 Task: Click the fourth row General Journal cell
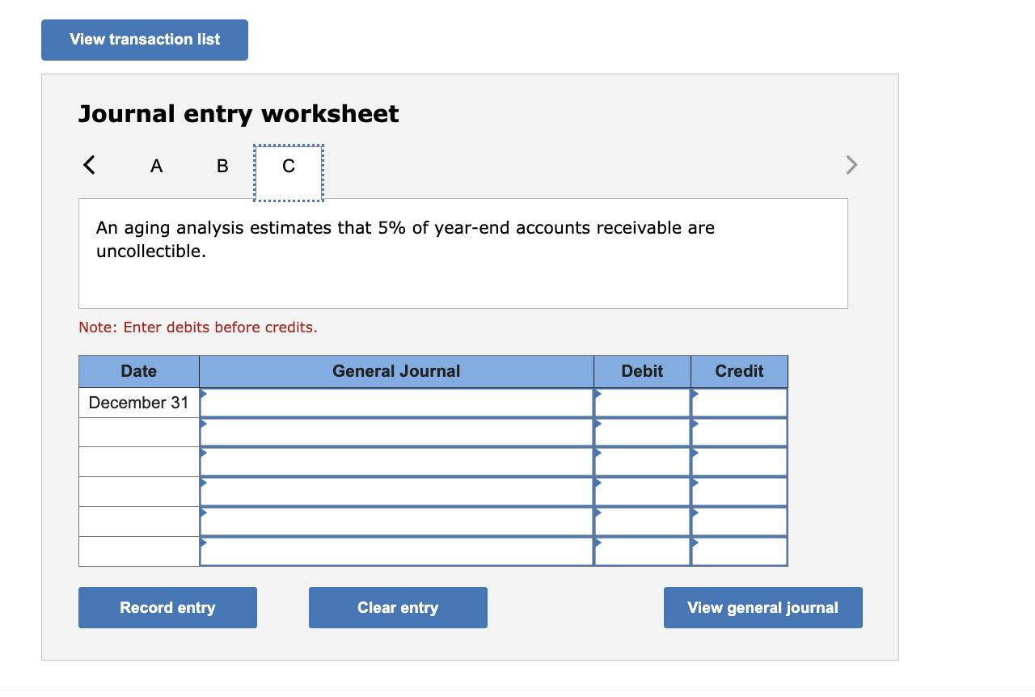pyautogui.click(x=396, y=491)
